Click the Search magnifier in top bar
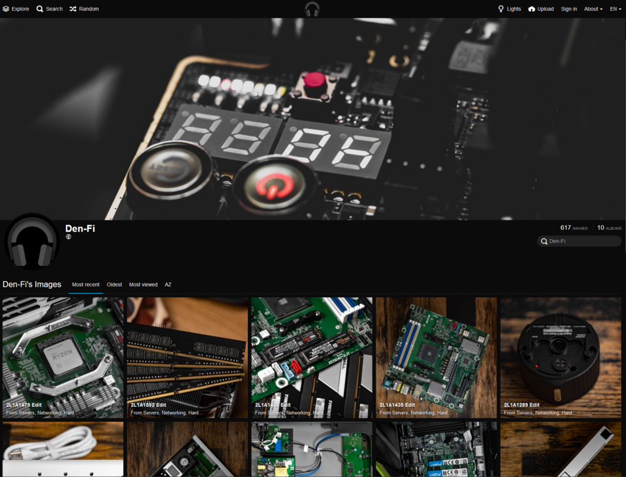 click(x=40, y=9)
